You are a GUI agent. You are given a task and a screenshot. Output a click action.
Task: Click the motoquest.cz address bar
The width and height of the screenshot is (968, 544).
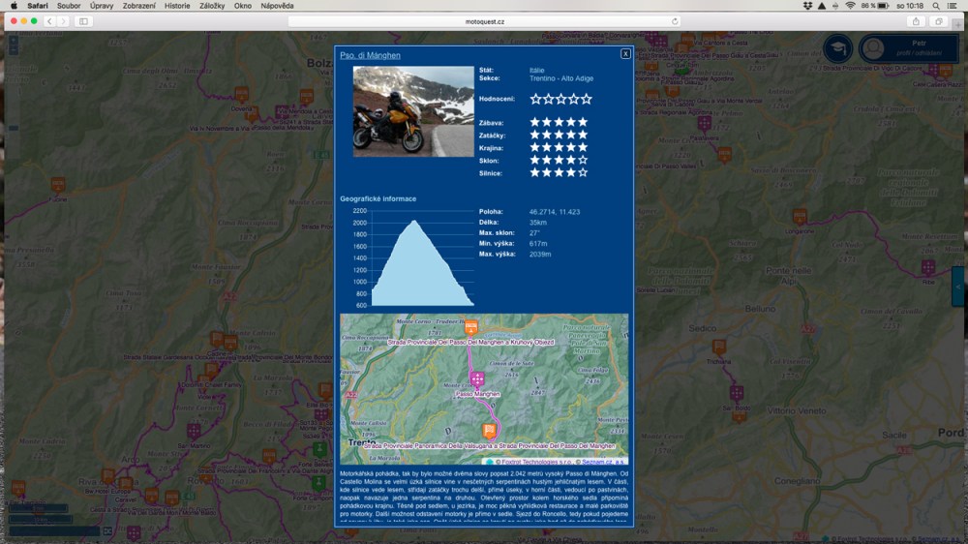484,21
